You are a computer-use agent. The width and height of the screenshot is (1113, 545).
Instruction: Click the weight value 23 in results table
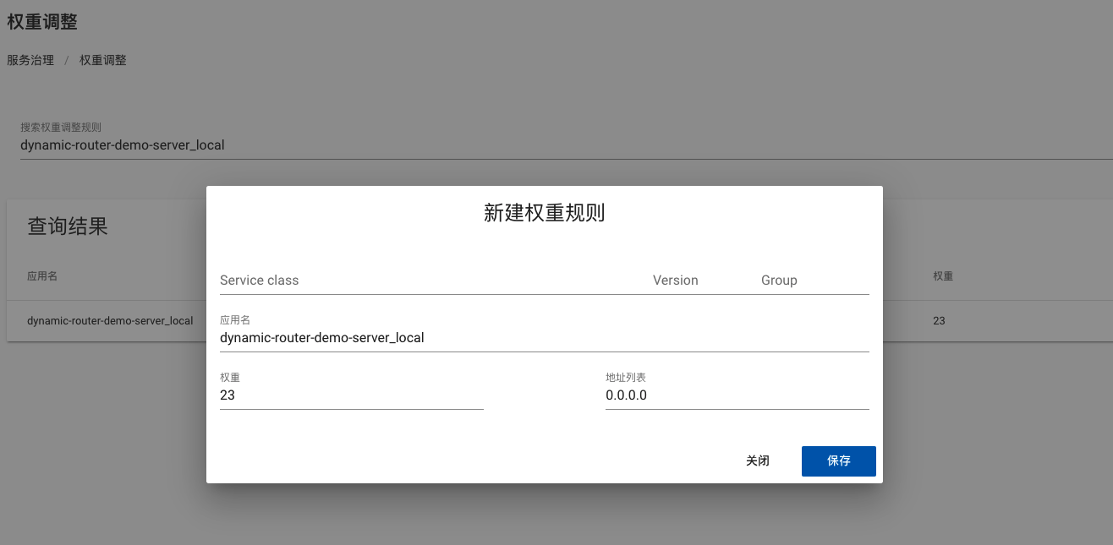[x=939, y=321]
